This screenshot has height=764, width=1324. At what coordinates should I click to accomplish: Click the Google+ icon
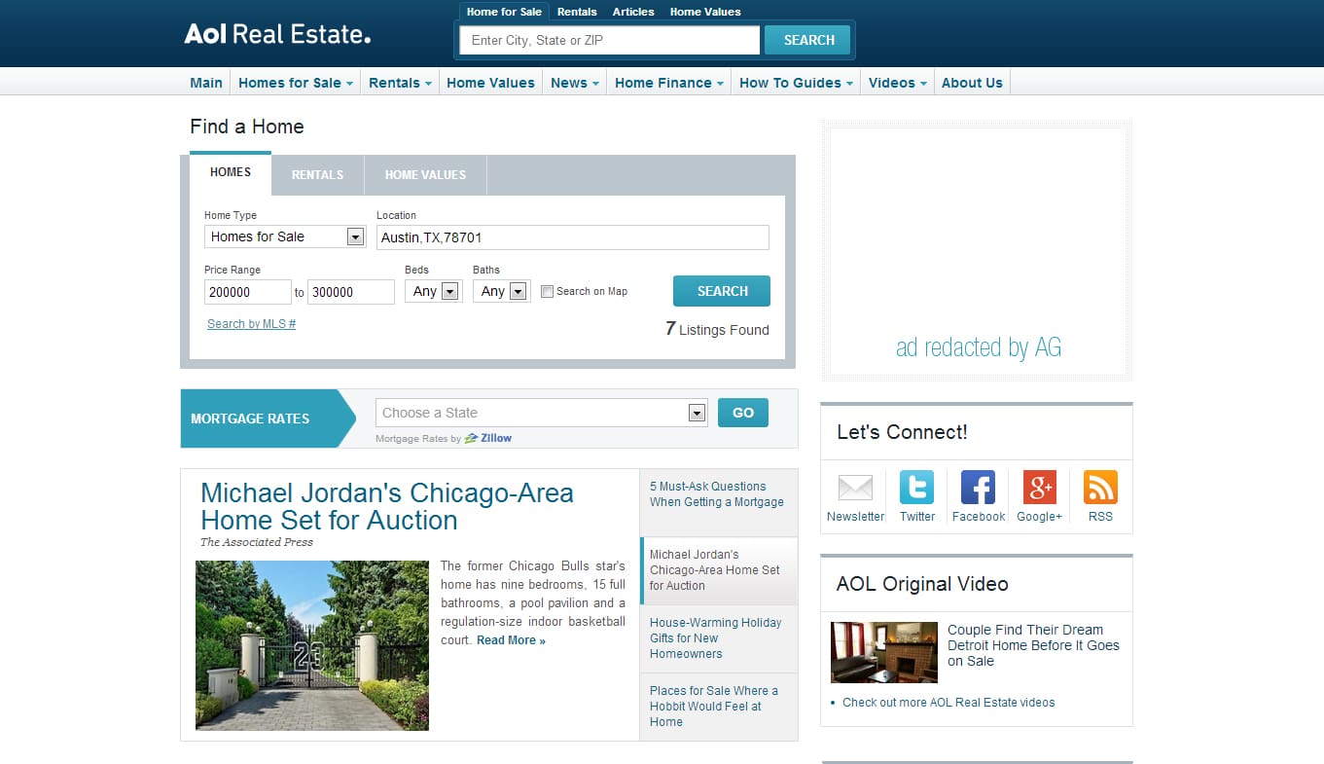(1039, 488)
